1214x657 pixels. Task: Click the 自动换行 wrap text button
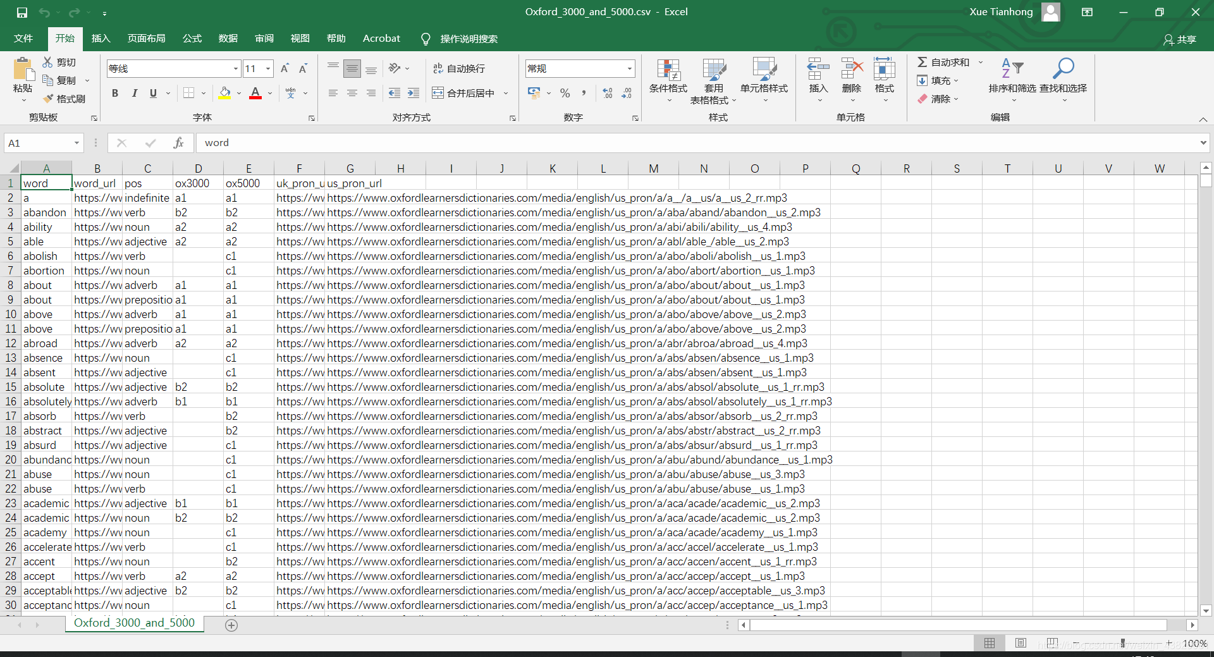point(460,68)
